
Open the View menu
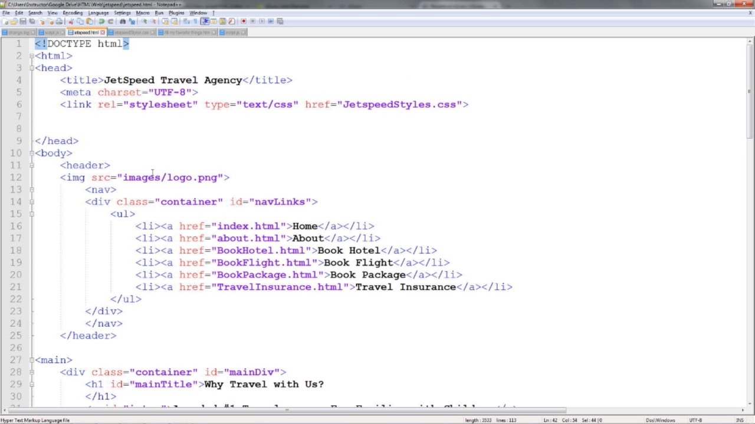point(52,12)
